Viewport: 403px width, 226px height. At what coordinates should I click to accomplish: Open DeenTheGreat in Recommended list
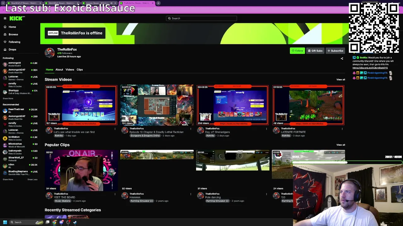click(x=20, y=110)
